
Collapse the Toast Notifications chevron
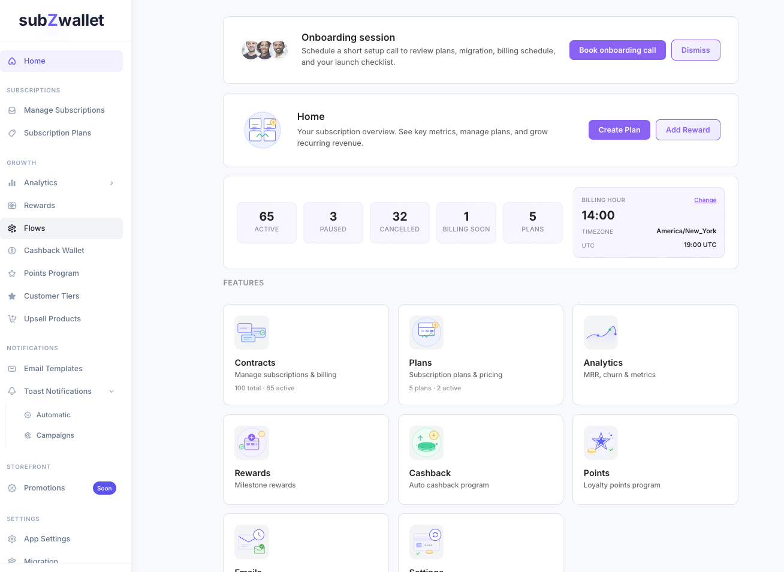tap(111, 392)
